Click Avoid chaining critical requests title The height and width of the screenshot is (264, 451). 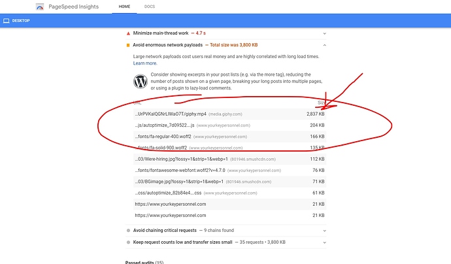click(165, 231)
